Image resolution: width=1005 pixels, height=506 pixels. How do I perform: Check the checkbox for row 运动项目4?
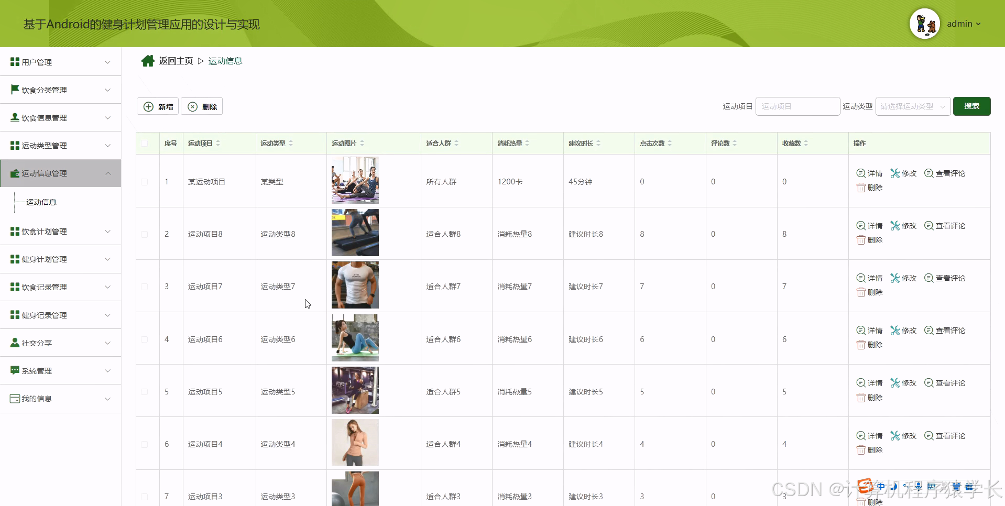click(144, 444)
